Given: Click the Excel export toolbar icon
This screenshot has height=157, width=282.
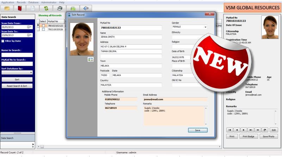Looking at the screenshot, I should click(73, 8).
